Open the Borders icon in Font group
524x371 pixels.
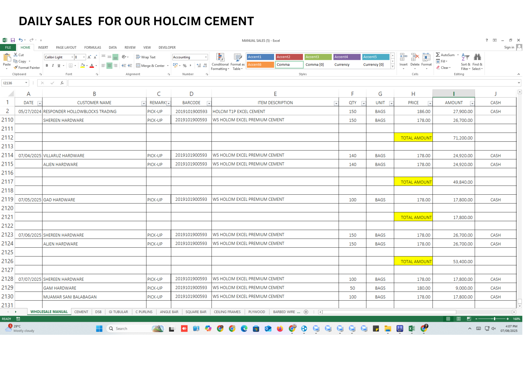[71, 66]
